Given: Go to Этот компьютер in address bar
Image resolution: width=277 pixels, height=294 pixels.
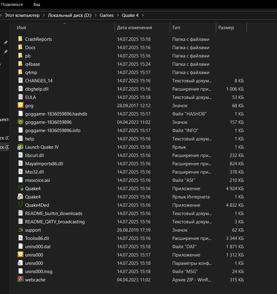Looking at the screenshot, I should (22, 15).
